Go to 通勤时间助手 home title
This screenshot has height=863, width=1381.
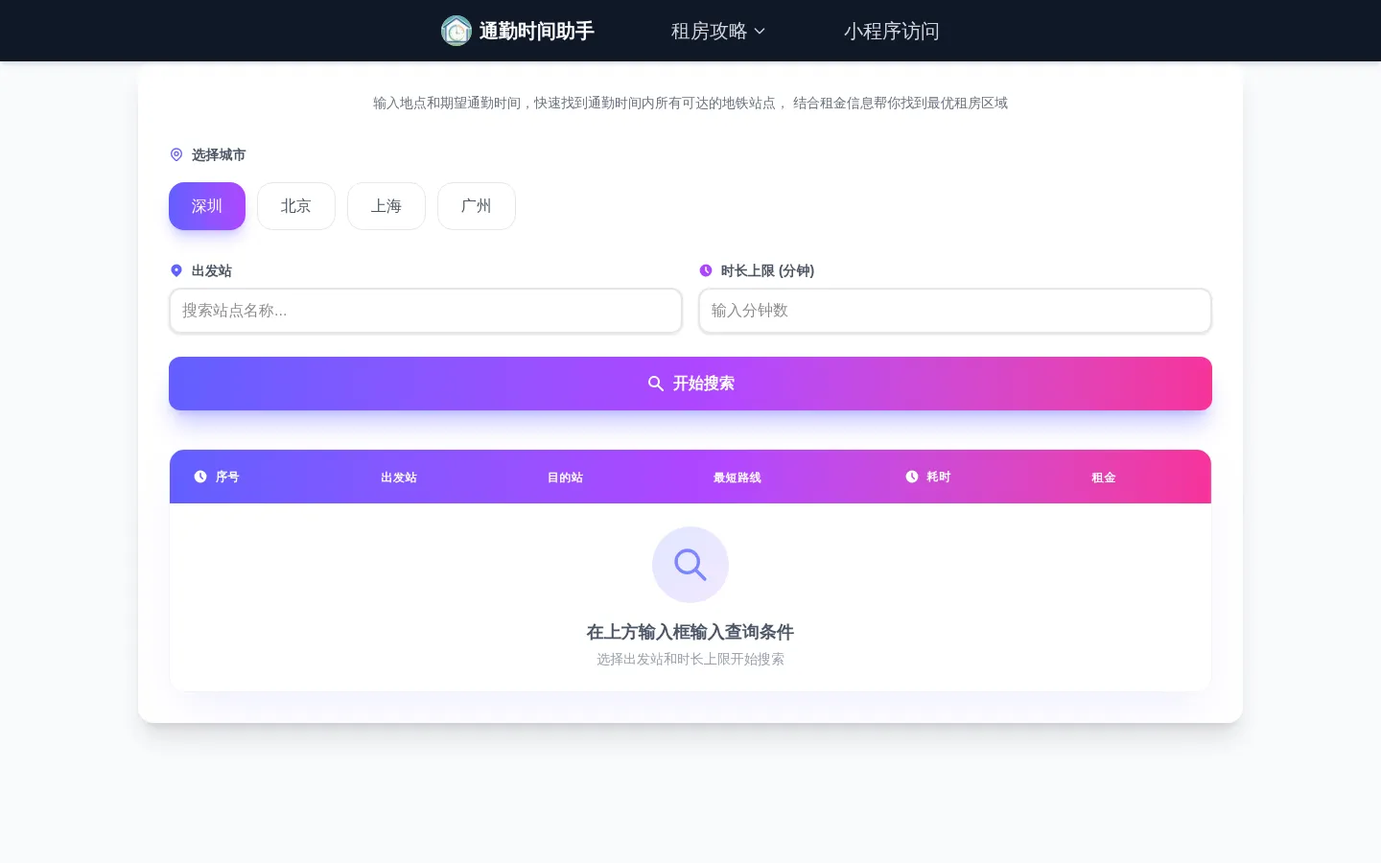(x=537, y=31)
